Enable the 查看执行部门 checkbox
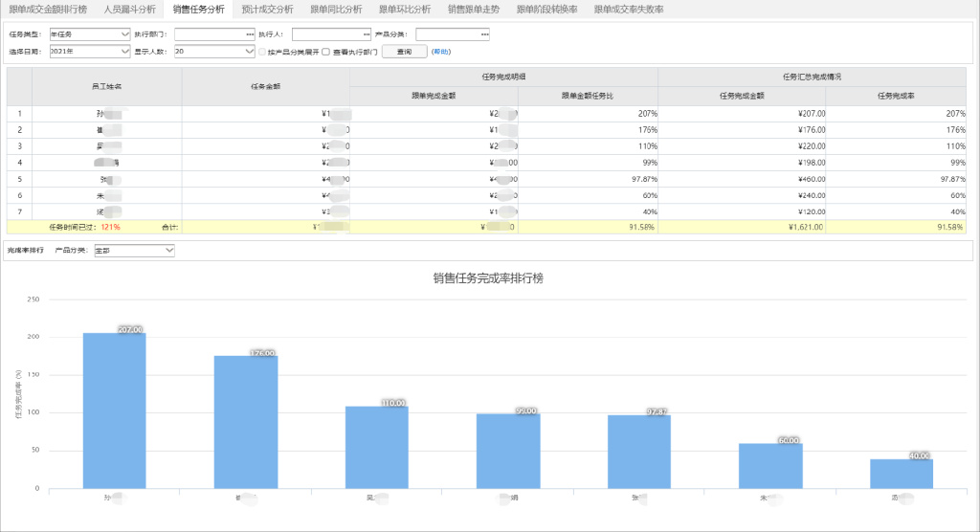980x532 pixels. pyautogui.click(x=326, y=52)
